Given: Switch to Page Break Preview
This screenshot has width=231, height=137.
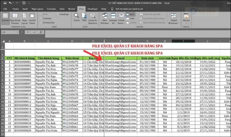Looking at the screenshot, I should (15, 18).
